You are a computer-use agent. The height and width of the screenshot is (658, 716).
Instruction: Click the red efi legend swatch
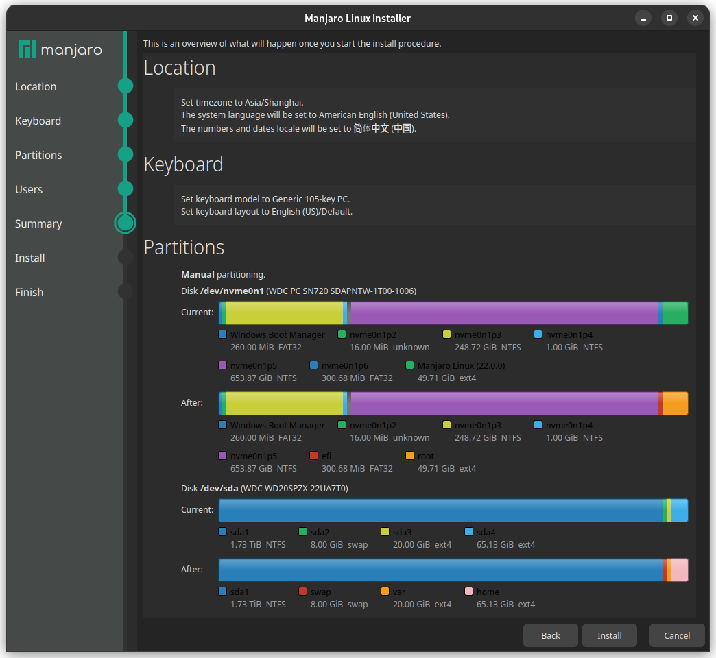coord(313,455)
